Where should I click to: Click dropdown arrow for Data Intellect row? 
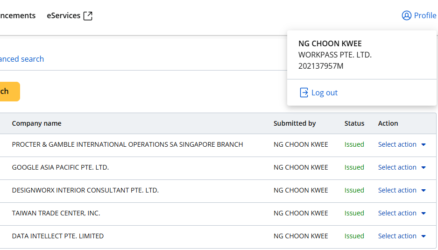pos(424,236)
